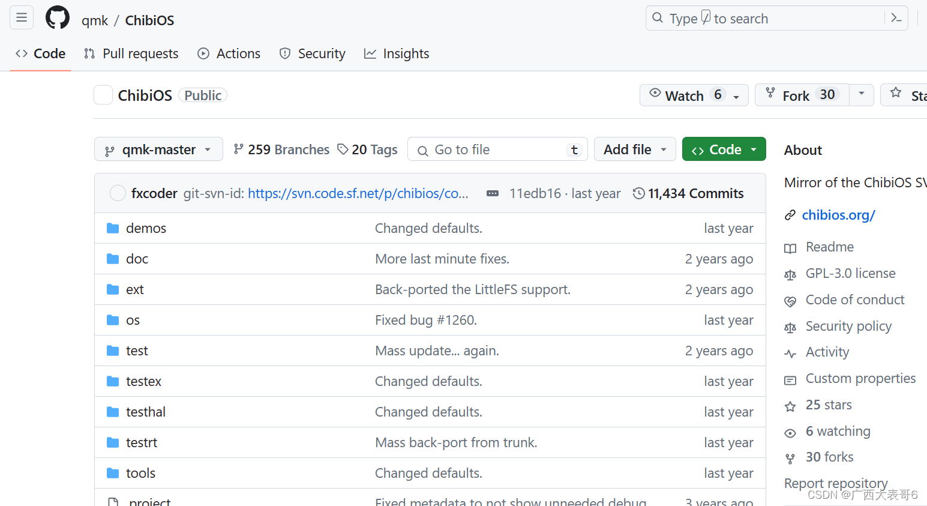Click the pulse icon beside Activity
The height and width of the screenshot is (506, 927).
pyautogui.click(x=790, y=354)
